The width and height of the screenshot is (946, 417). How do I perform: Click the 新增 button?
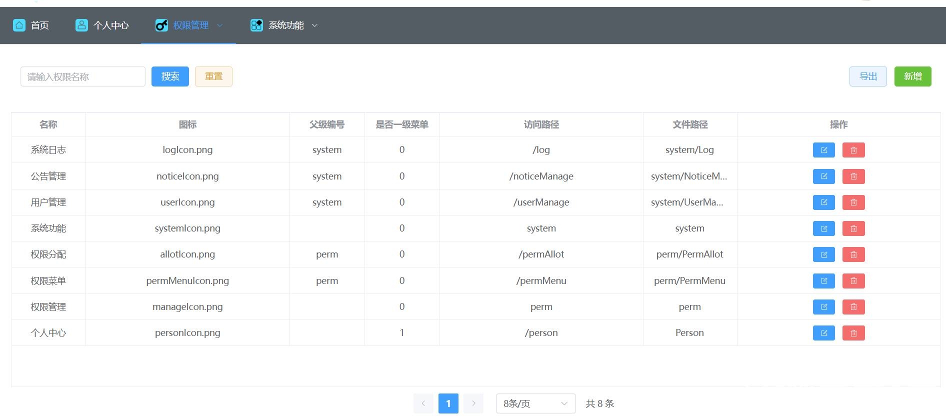pos(912,76)
